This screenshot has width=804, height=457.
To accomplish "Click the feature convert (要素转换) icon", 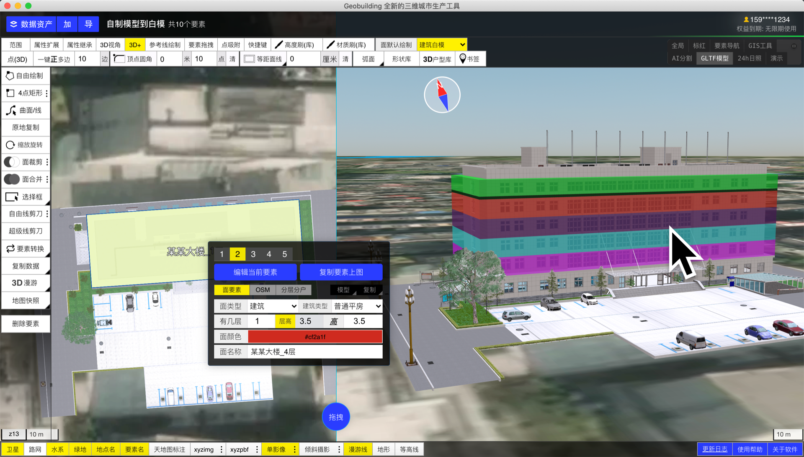I will coord(10,249).
